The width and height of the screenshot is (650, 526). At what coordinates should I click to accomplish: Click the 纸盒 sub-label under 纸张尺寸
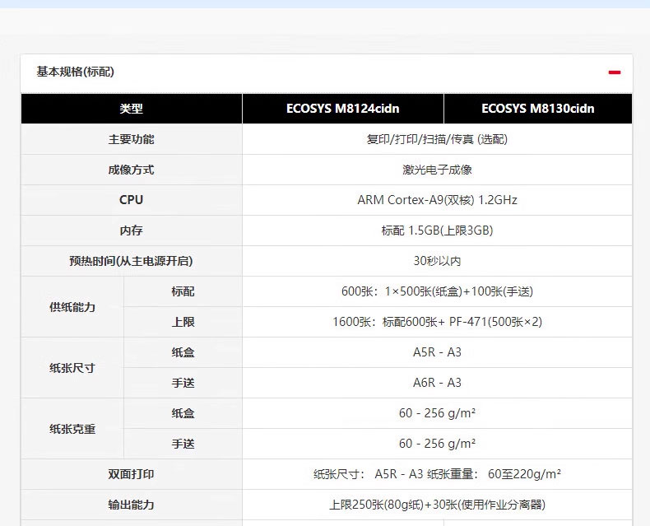pyautogui.click(x=183, y=352)
